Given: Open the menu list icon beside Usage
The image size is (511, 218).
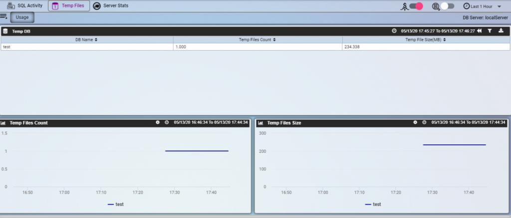Looking at the screenshot, I should pyautogui.click(x=4, y=16).
